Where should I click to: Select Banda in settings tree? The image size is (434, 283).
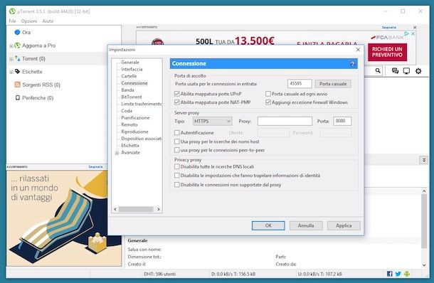[127, 90]
